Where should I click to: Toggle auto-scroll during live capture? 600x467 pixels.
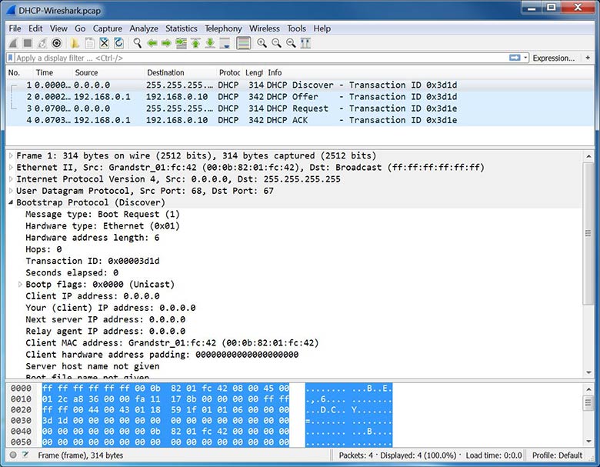pos(225,43)
